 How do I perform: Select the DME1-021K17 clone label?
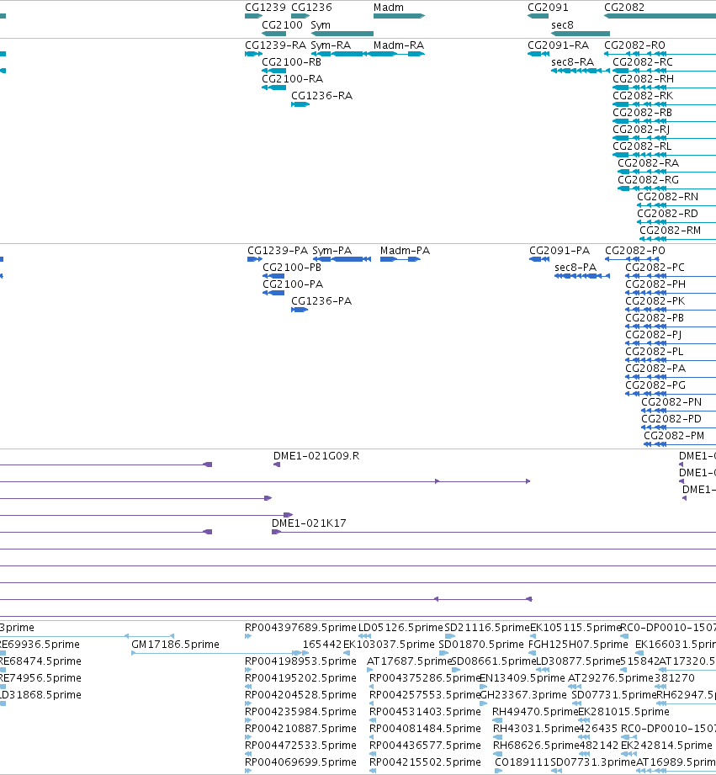point(309,523)
